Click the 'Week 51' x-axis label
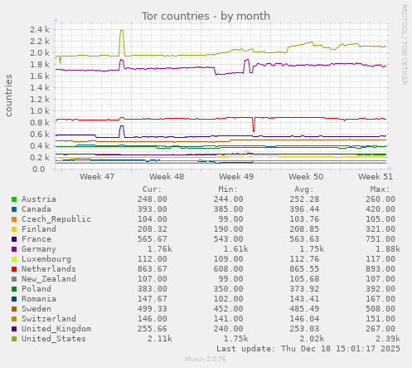 [x=376, y=177]
